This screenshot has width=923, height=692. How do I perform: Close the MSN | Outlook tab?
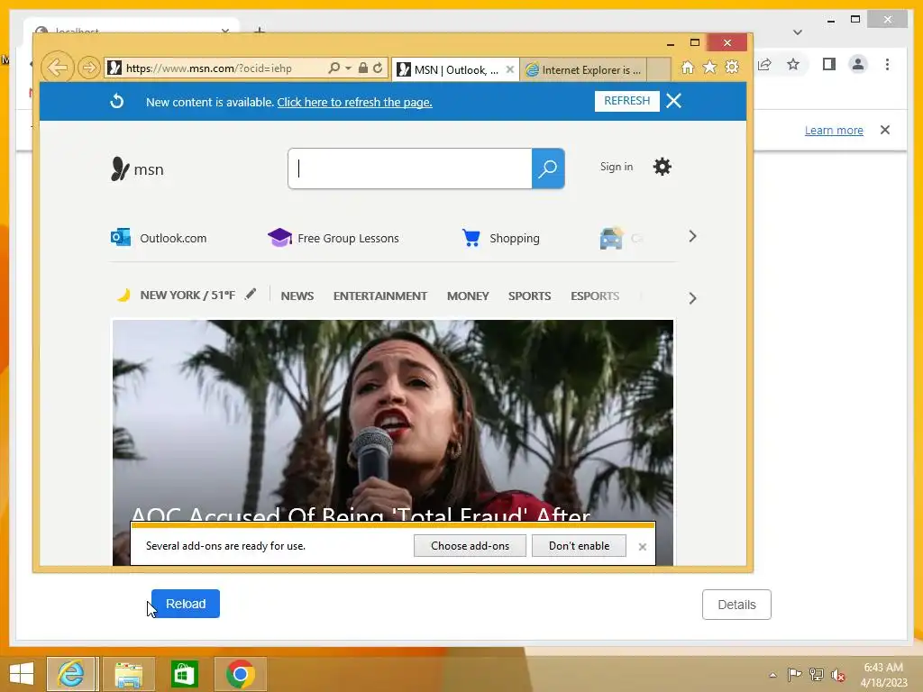tap(510, 69)
